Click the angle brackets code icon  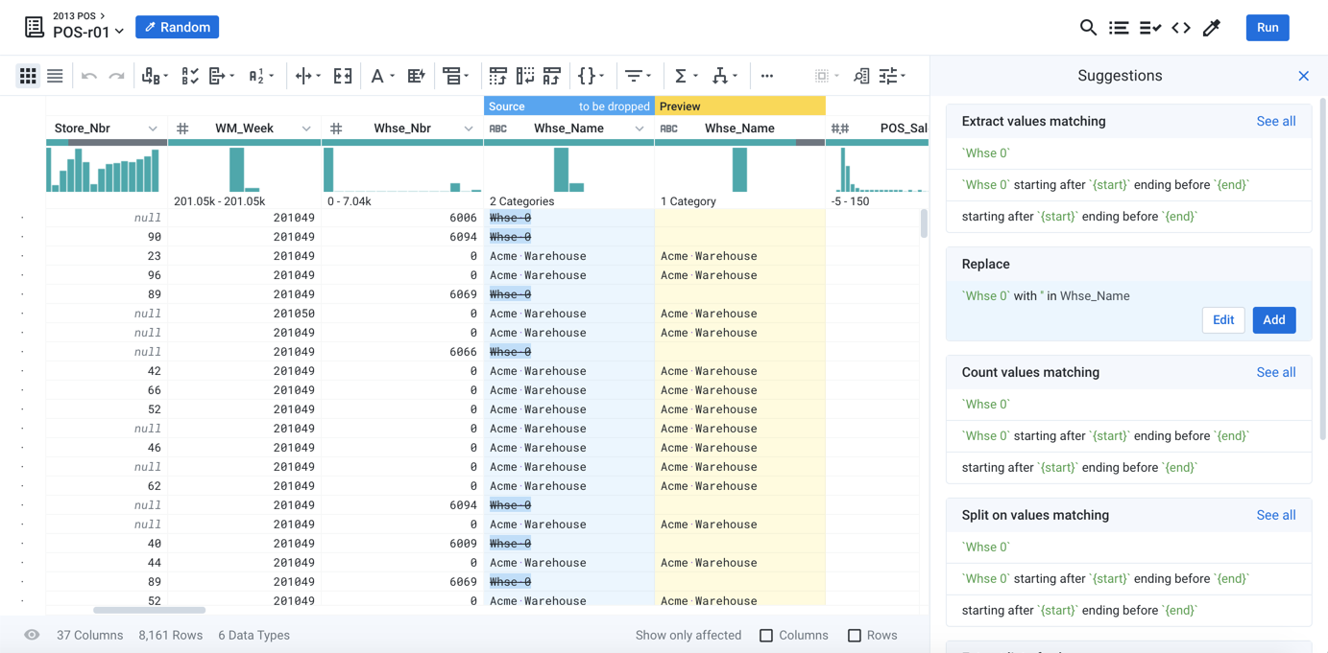[x=1181, y=28]
